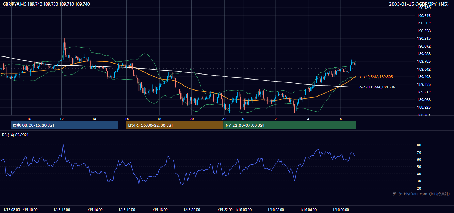This screenshot has height=213, width=454.
Task: Click bottom date label 1/16 00:00
Action: tap(243, 209)
